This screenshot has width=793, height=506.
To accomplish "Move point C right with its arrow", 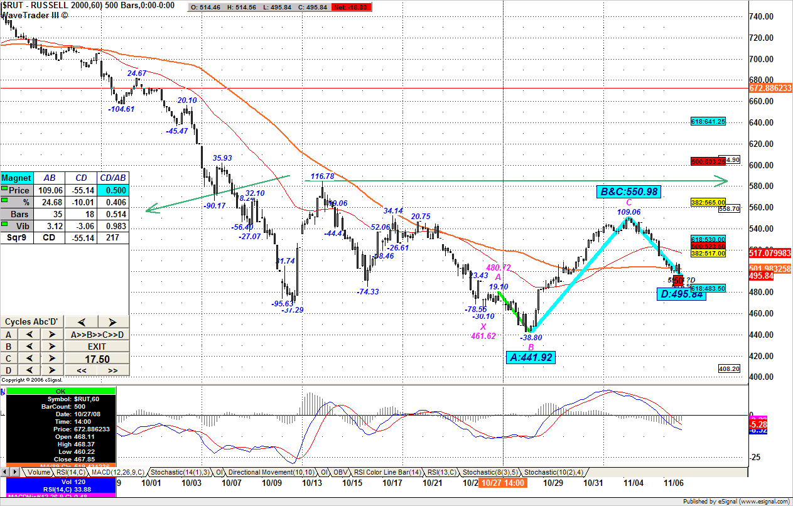I will click(x=52, y=358).
